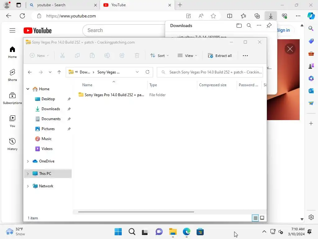Select Downloads in Explorer navigation pane
The width and height of the screenshot is (318, 239).
51,109
